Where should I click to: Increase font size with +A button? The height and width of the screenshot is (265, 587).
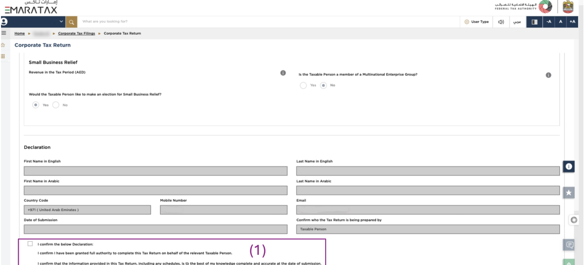pyautogui.click(x=572, y=22)
